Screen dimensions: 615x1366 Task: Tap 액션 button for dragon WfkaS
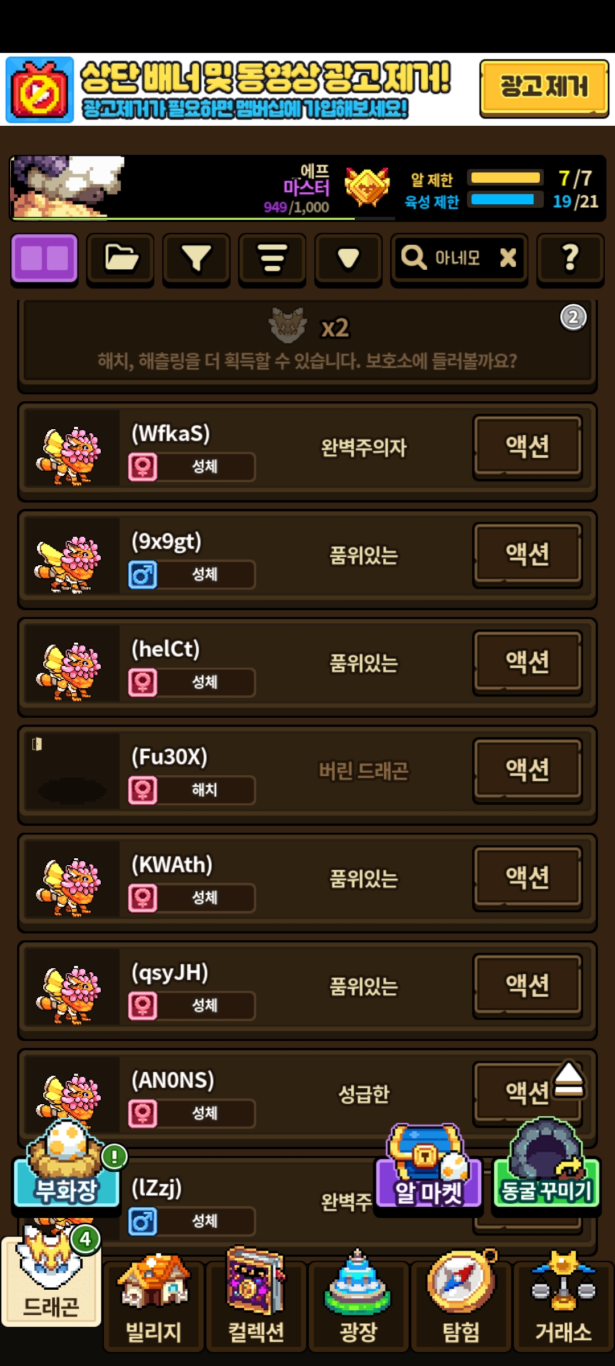pyautogui.click(x=527, y=447)
